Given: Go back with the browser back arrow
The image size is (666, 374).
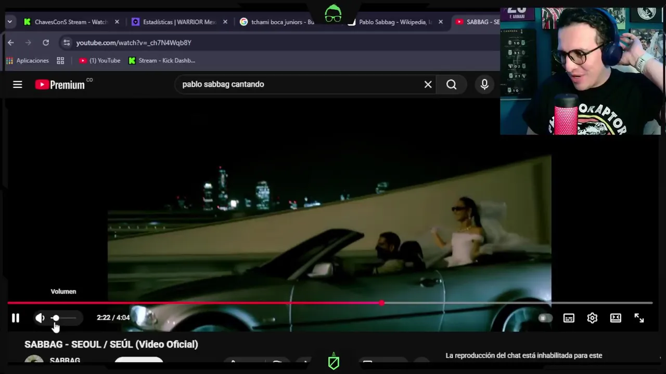Looking at the screenshot, I should (x=11, y=43).
